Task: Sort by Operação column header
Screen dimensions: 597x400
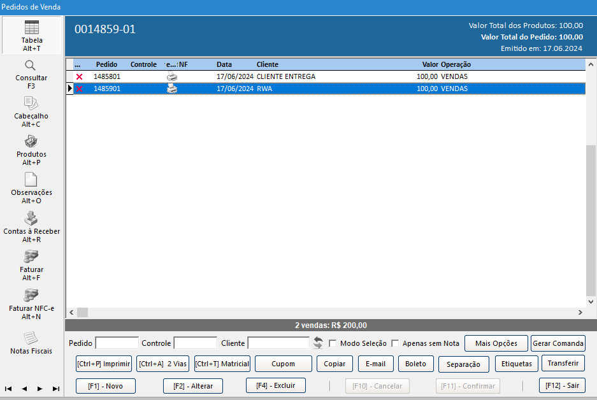Action: 456,64
